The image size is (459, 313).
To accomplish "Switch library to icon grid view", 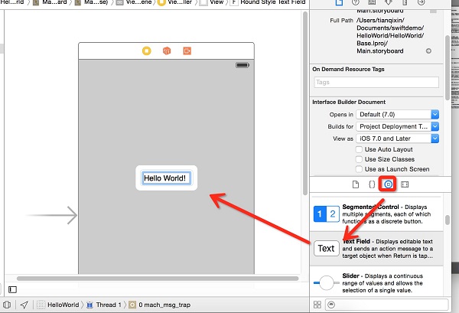I will tap(317, 305).
